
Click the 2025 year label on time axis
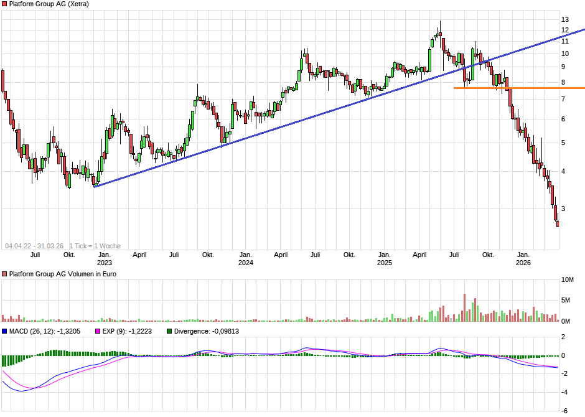click(x=384, y=263)
